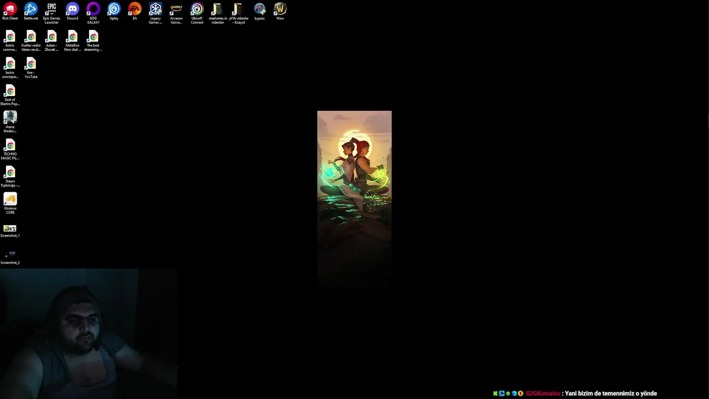Screen dimensions: 709x399
Task: Click the Steam Topluluğu Chrome shortcut
Action: [x=10, y=177]
